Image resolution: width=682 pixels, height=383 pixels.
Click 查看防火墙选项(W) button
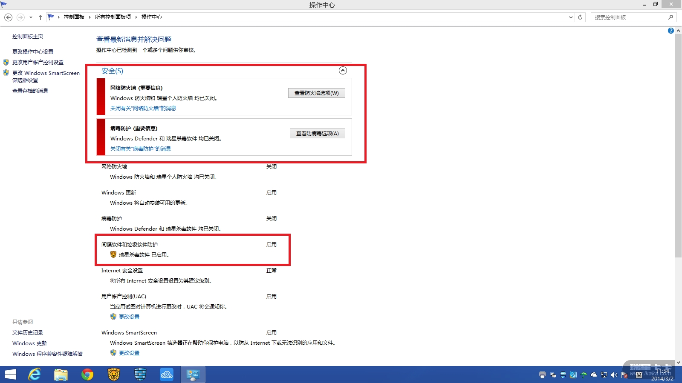pos(317,93)
